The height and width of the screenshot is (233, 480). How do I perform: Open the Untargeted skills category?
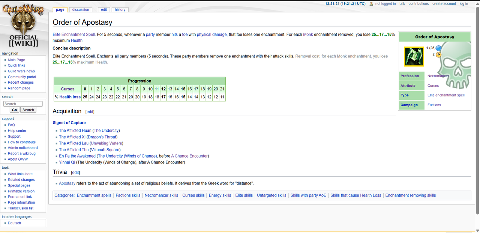(271, 195)
